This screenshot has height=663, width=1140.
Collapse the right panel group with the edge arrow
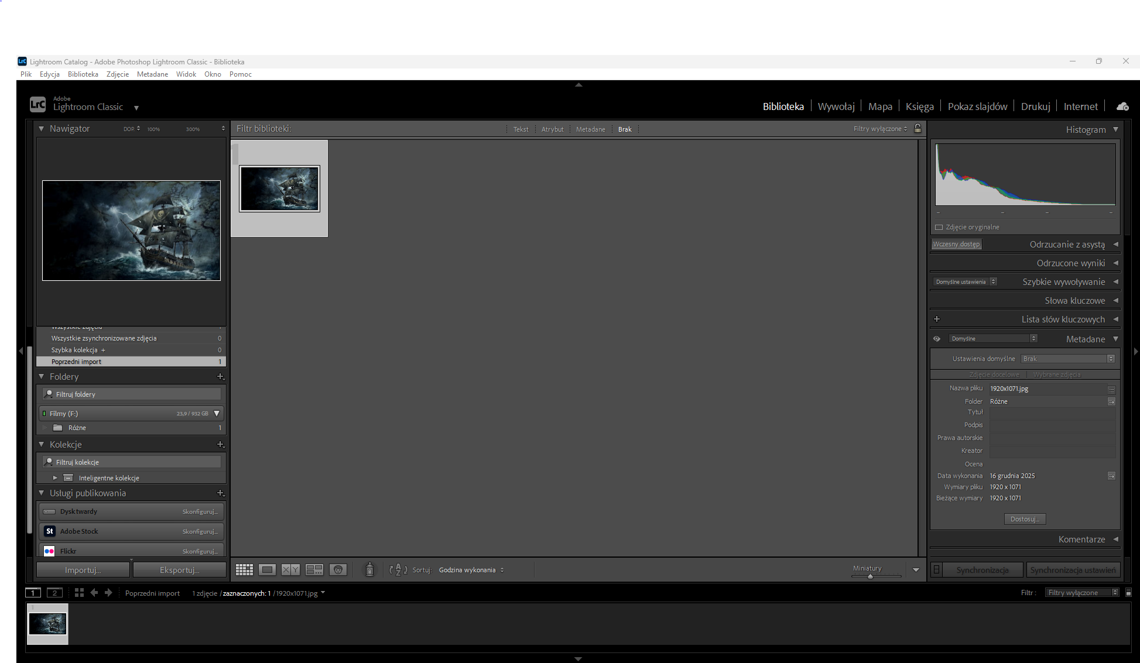point(1135,351)
